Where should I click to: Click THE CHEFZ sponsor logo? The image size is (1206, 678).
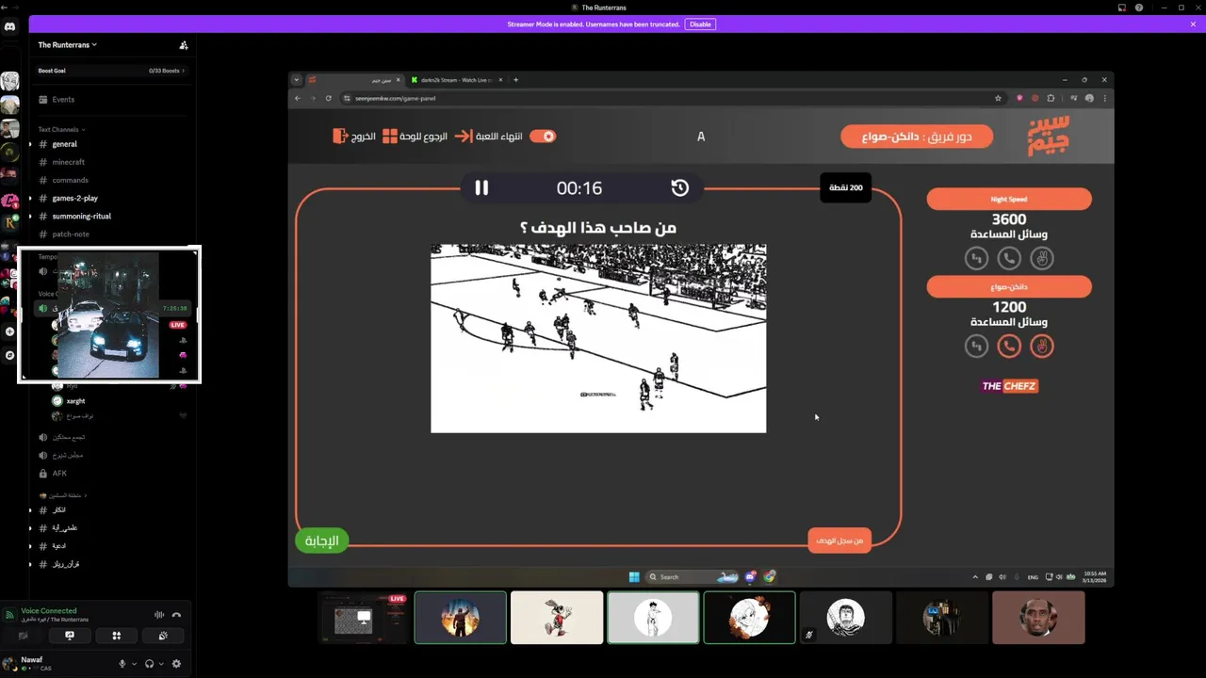tap(1009, 386)
